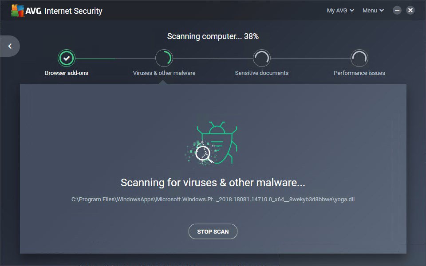This screenshot has height=266, width=426.
Task: Click the AVG logo icon
Action: (x=18, y=11)
